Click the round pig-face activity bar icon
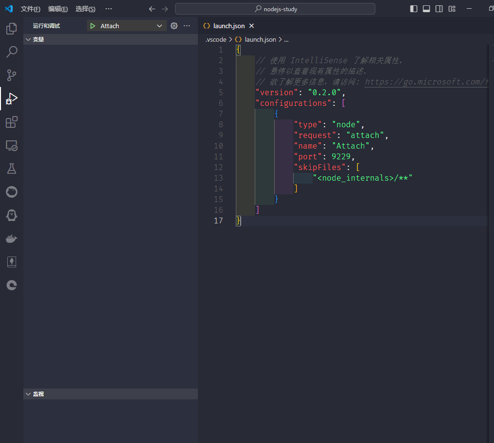 point(12,192)
